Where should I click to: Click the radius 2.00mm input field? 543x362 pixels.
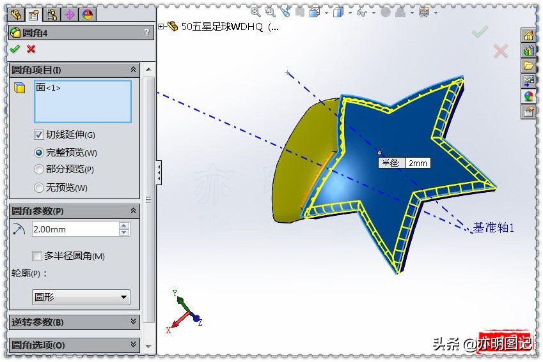click(x=75, y=229)
